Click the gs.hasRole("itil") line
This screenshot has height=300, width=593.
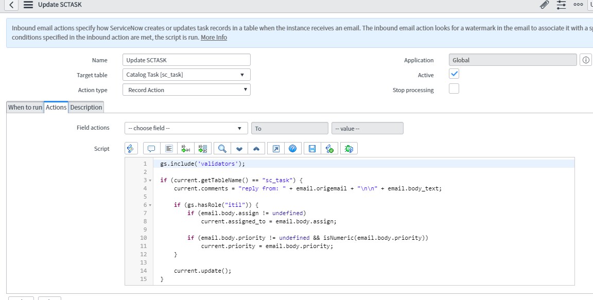[216, 205]
